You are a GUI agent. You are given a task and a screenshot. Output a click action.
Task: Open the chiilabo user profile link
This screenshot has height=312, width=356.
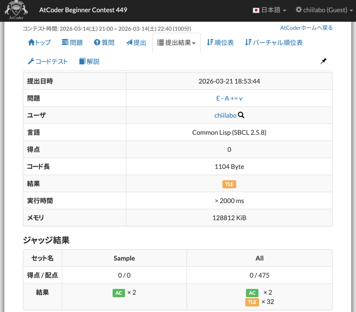[225, 115]
